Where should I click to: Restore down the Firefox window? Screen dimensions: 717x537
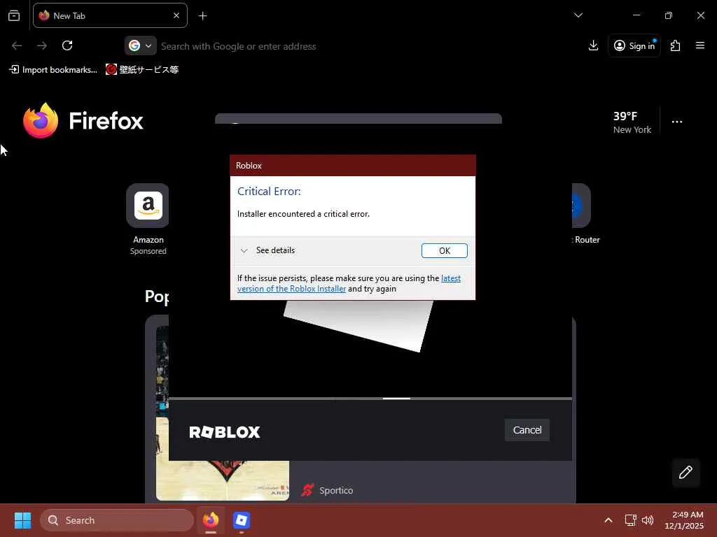669,15
